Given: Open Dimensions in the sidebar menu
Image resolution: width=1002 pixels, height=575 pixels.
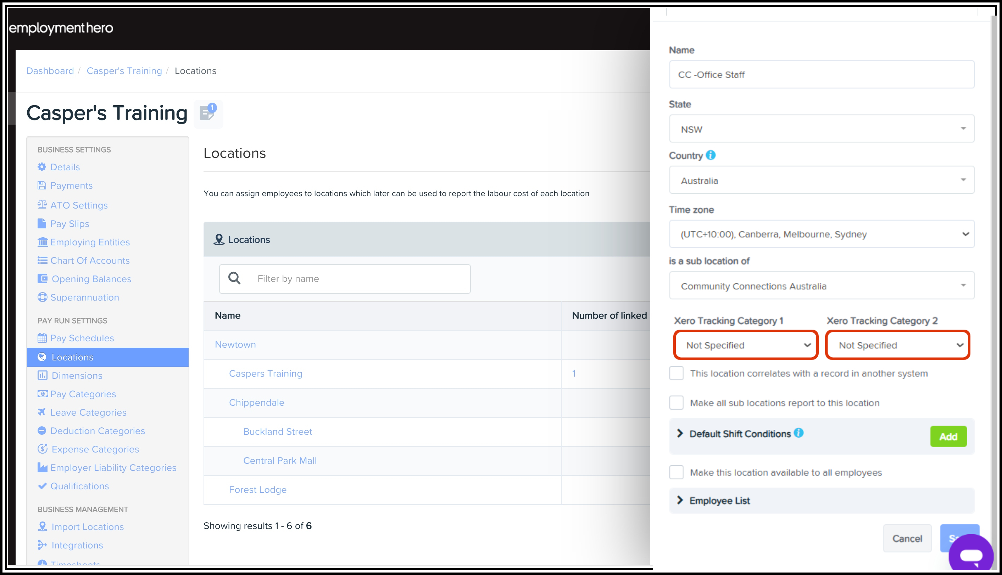Looking at the screenshot, I should [x=77, y=376].
